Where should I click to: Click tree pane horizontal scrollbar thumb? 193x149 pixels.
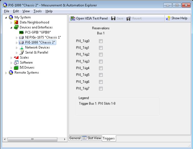tap(32, 139)
